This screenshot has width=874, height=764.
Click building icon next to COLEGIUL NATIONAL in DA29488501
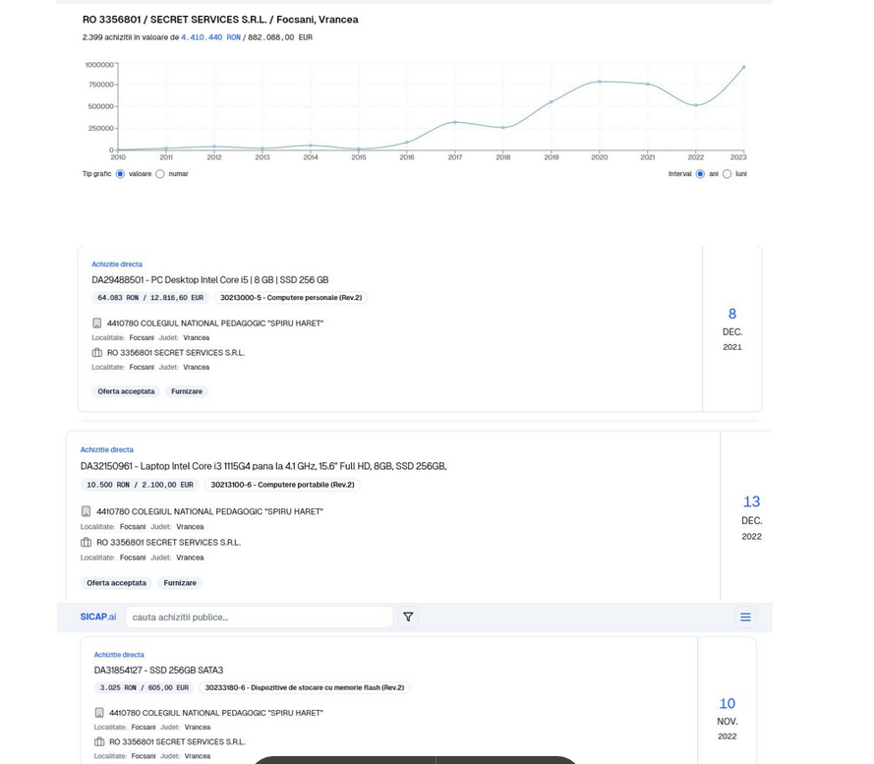[x=96, y=323]
